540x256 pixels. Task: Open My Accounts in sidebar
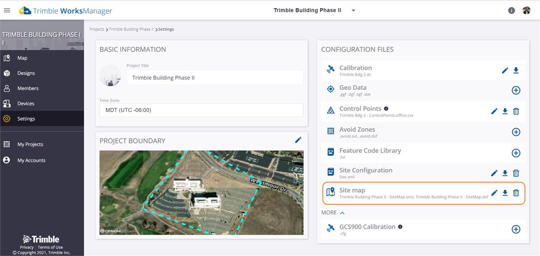click(42, 160)
